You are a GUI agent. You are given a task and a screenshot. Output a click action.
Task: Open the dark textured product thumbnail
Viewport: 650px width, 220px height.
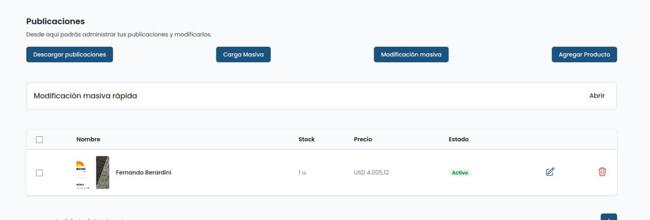[x=103, y=173]
